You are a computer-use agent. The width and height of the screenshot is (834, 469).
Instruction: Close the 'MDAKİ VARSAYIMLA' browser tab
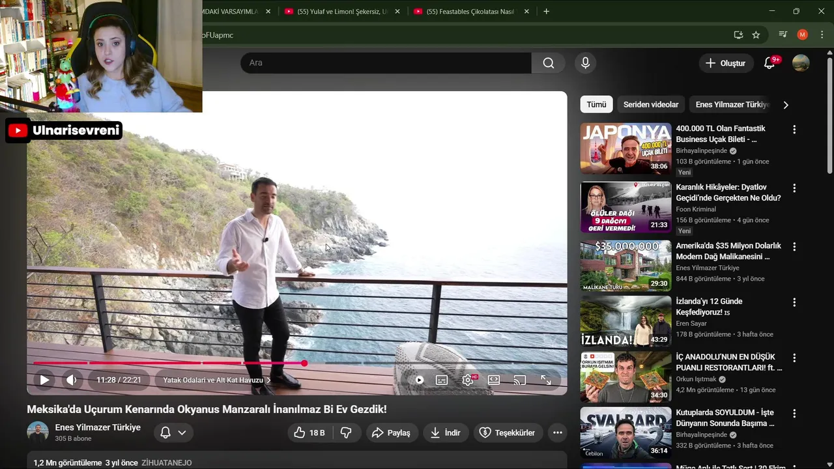[x=268, y=12]
